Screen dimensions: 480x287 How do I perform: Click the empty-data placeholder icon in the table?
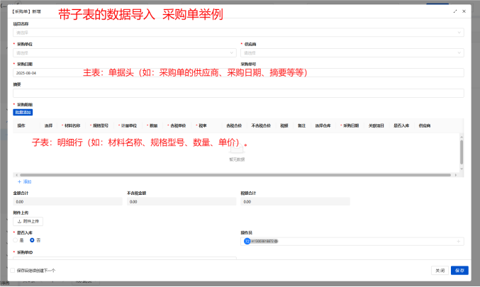(x=237, y=150)
